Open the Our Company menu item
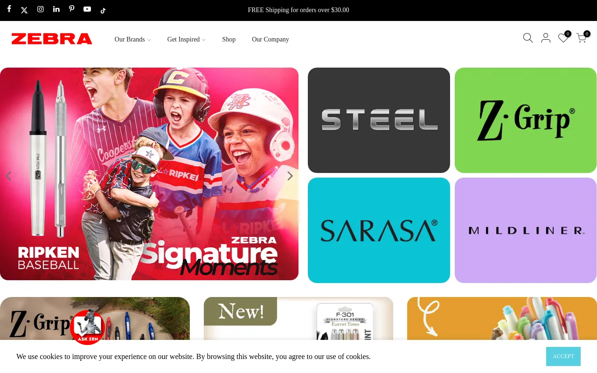Image resolution: width=597 pixels, height=373 pixels. pos(271,40)
